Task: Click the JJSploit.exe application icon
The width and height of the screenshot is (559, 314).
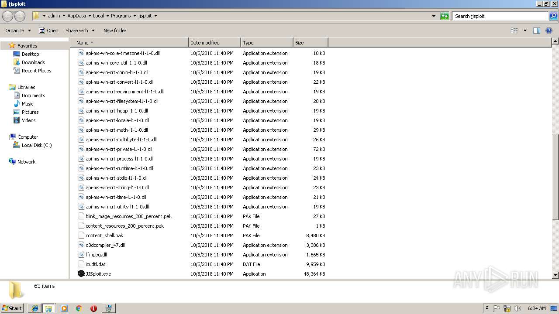Action: coord(81,274)
